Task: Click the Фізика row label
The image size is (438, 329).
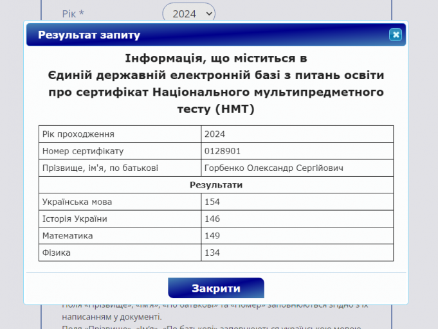Action: point(56,253)
